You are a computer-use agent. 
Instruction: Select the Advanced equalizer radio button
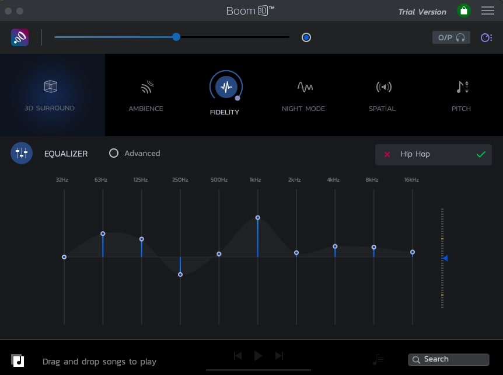coord(114,153)
